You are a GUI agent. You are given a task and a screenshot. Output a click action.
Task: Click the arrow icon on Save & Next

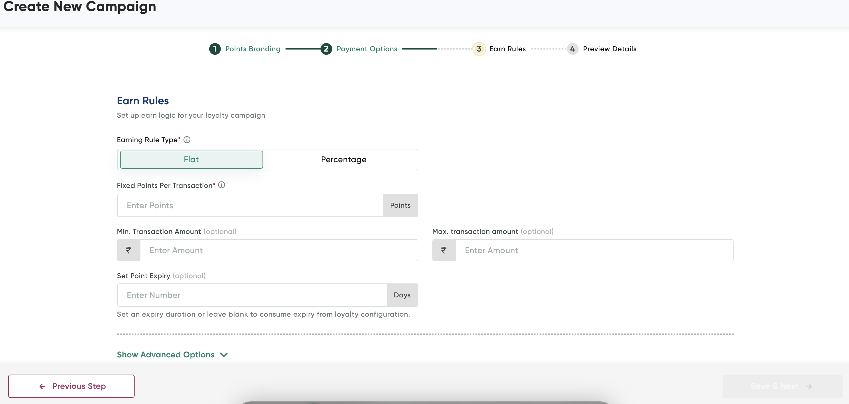point(809,386)
